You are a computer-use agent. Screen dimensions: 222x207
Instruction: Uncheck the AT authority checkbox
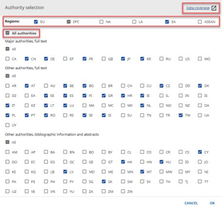click(27, 86)
